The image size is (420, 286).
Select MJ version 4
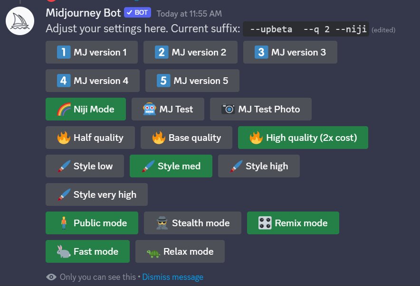click(93, 81)
